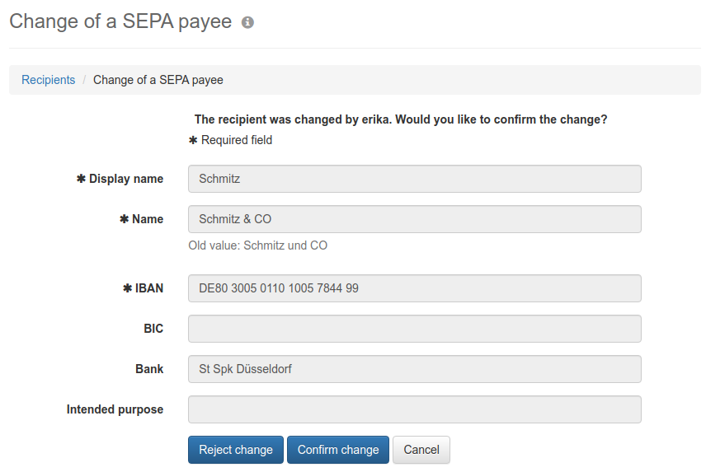Open the Recipients breadcrumb link
Viewport: 706px width, 472px height.
pyautogui.click(x=48, y=80)
